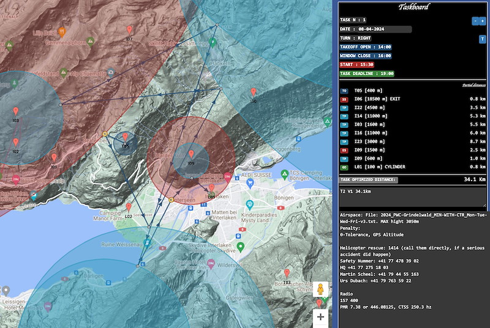This screenshot has width=490, height=328.
Task: Click the Burgfeldstand peak marker
Action: pyautogui.click(x=64, y=73)
